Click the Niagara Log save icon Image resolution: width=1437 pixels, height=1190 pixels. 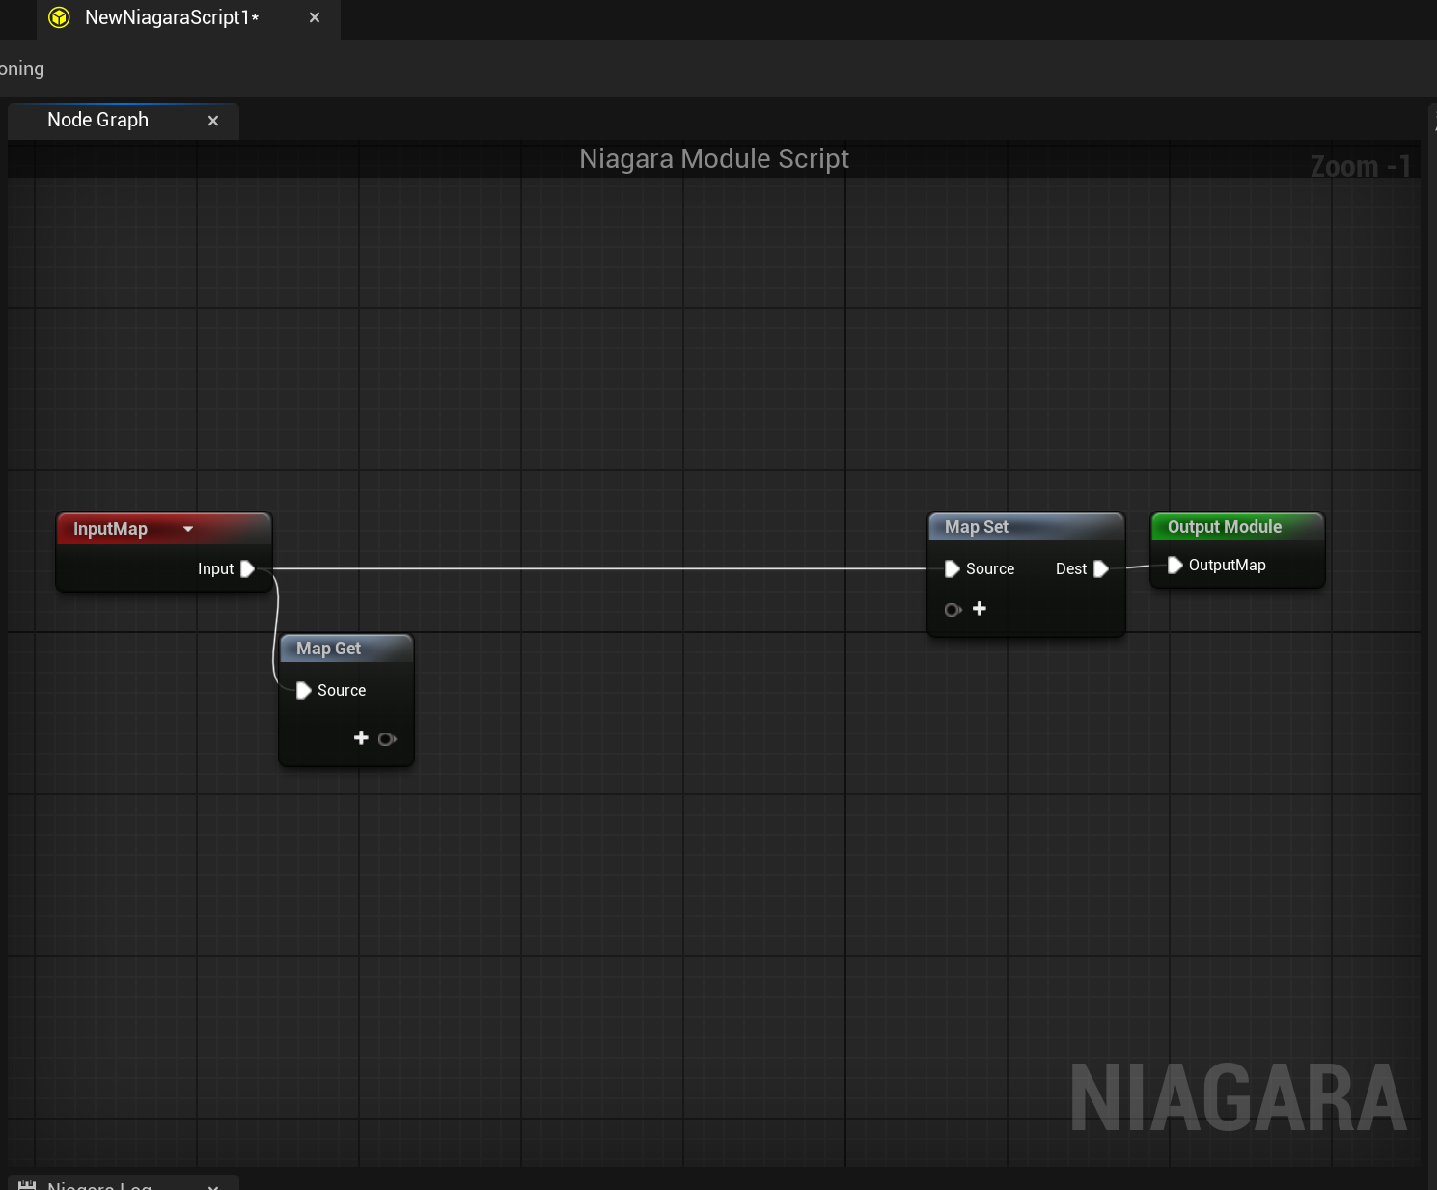(x=27, y=1184)
